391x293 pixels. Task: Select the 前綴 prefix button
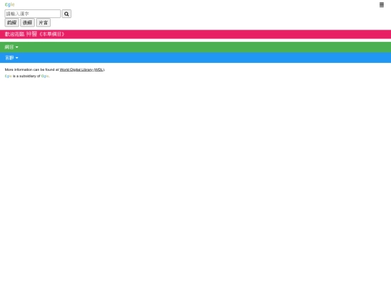[x=12, y=22]
